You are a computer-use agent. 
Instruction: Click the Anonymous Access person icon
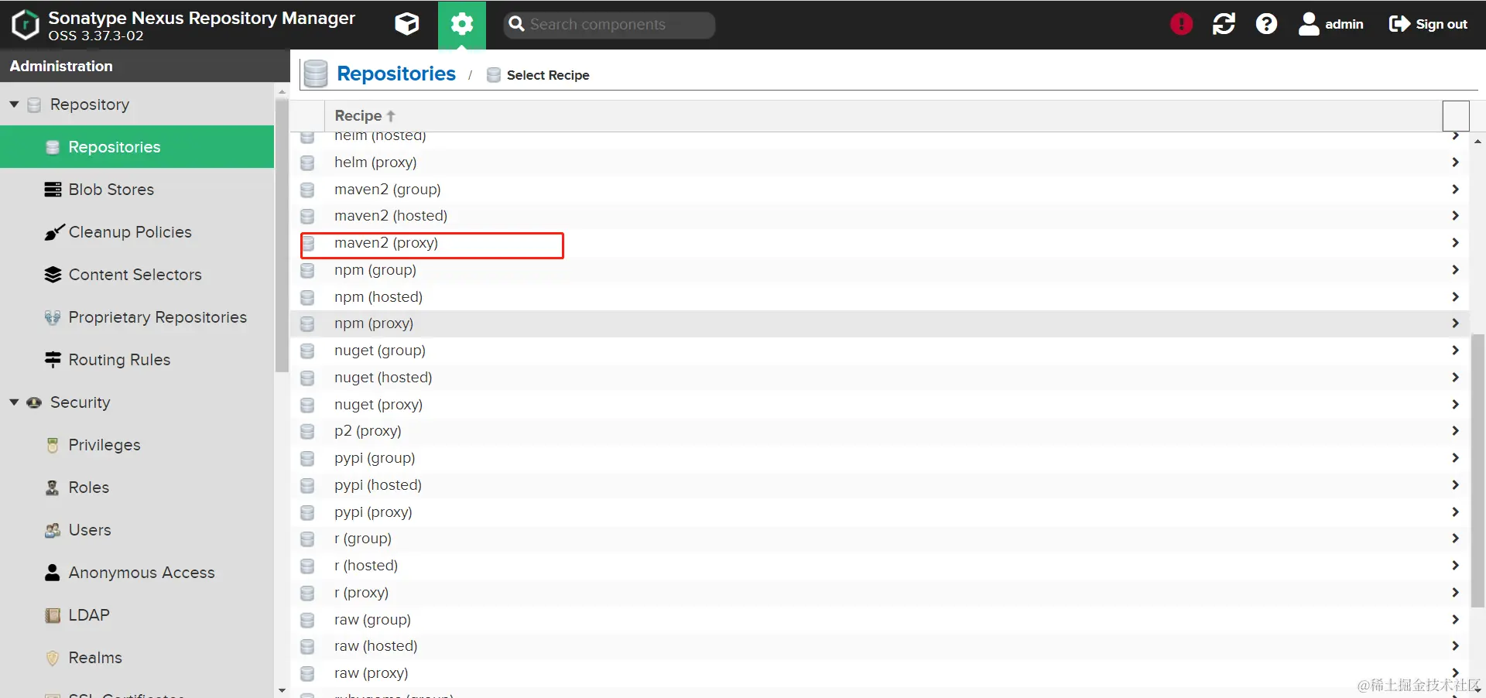click(x=53, y=573)
